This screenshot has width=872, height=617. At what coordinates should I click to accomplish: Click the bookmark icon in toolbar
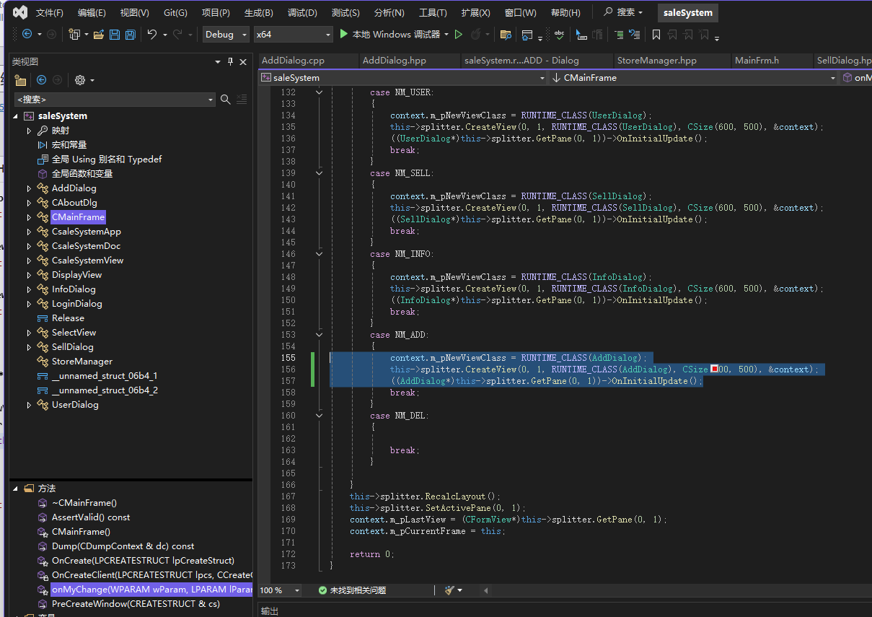(x=656, y=35)
